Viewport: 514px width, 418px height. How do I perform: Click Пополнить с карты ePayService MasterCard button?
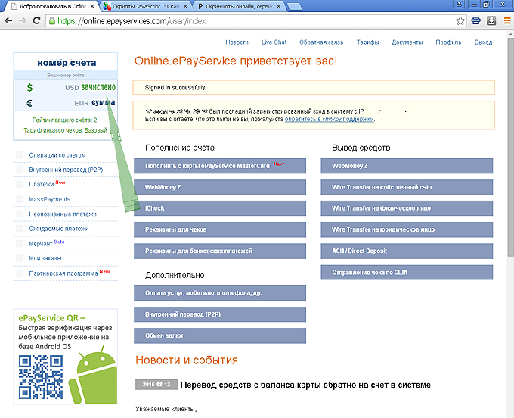coord(220,166)
